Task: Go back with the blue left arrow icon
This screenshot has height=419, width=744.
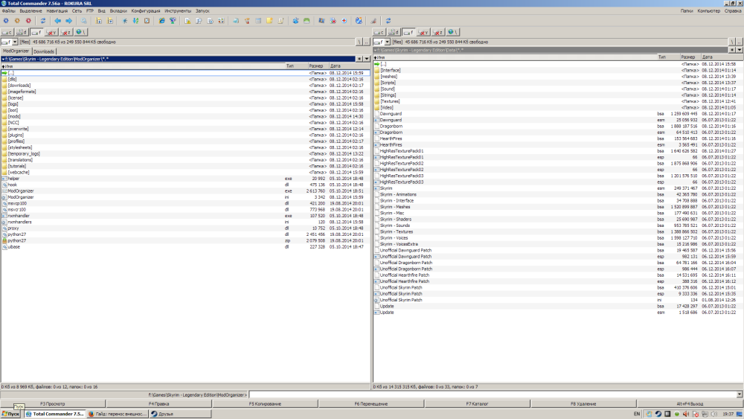Action: coord(57,21)
